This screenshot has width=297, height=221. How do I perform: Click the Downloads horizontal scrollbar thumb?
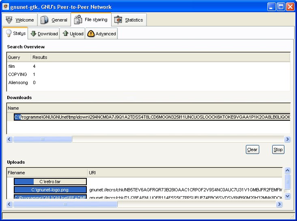(x=43, y=139)
